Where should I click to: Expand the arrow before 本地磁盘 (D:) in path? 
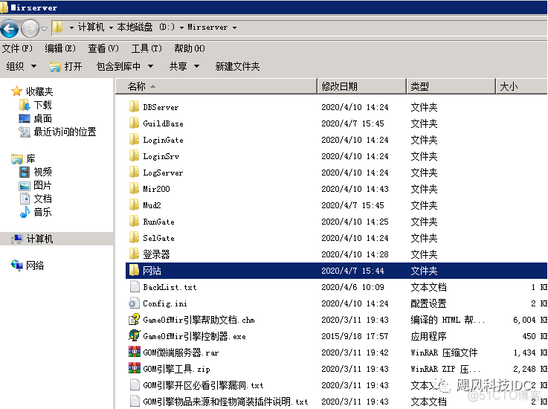tap(111, 28)
